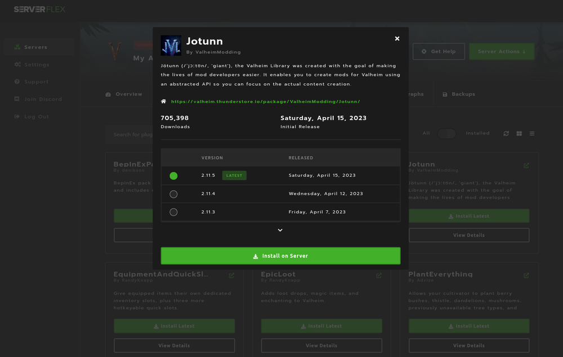Switch to the Overview tab
The image size is (563, 357).
point(124,94)
